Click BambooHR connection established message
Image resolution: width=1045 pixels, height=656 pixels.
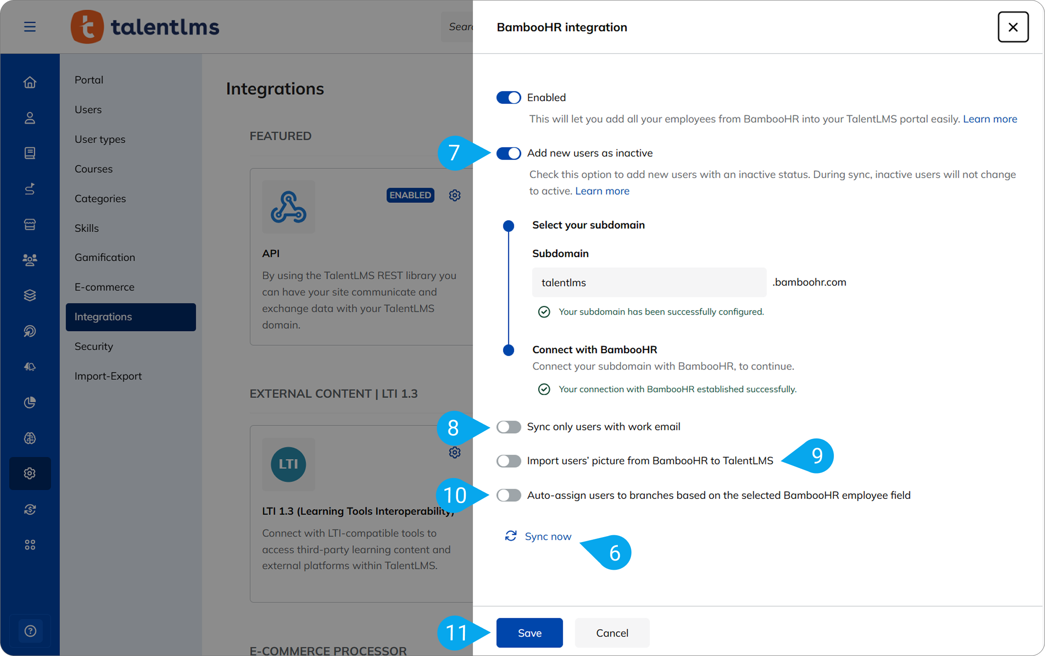[x=677, y=390]
